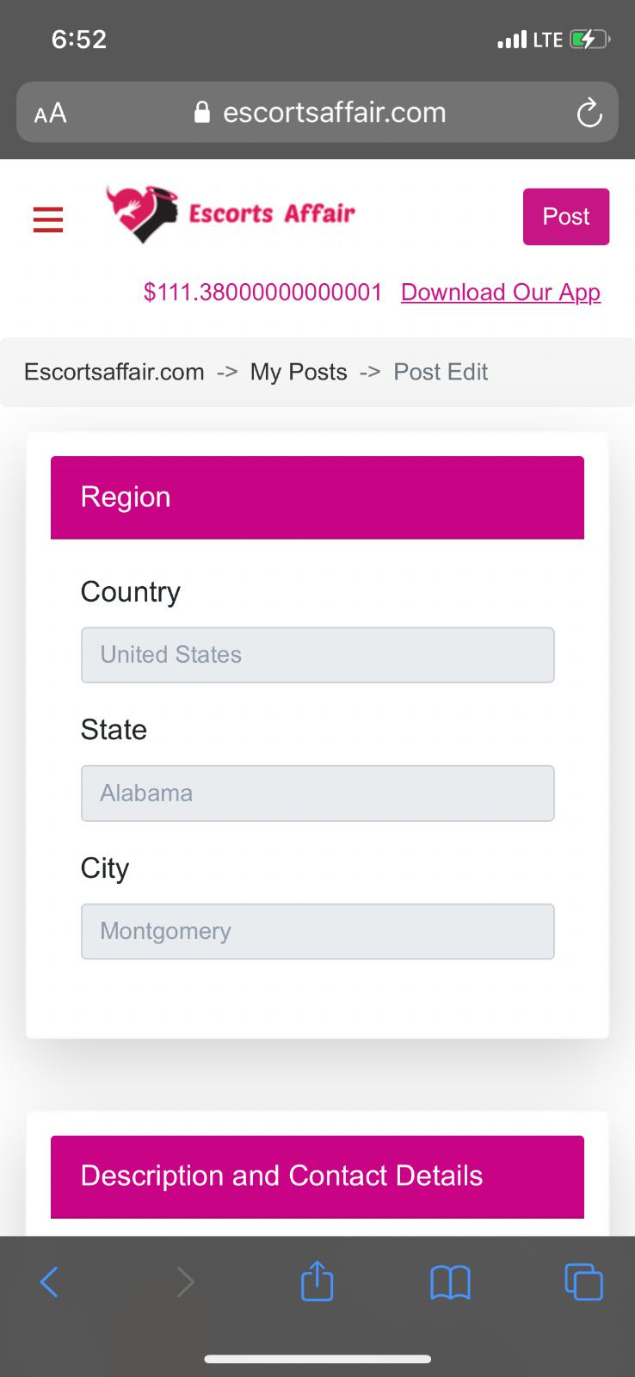Viewport: 635px width, 1377px height.
Task: Go to My Posts breadcrumb
Action: tap(299, 372)
